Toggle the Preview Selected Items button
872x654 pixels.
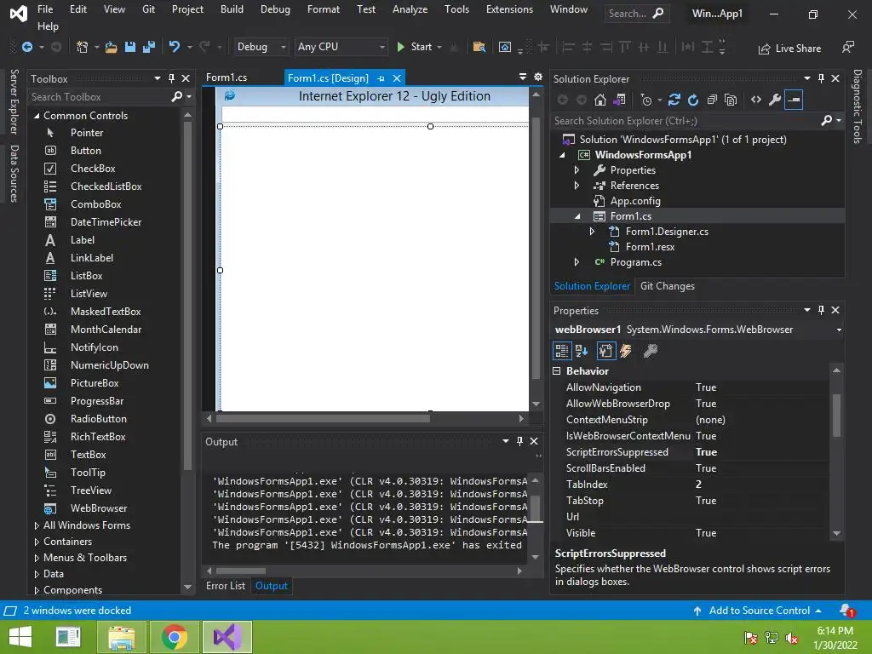tap(794, 100)
